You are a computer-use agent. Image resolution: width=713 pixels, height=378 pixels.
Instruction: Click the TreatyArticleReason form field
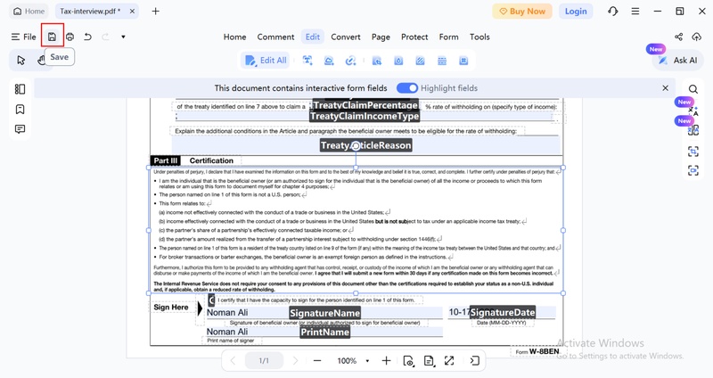[x=366, y=145]
